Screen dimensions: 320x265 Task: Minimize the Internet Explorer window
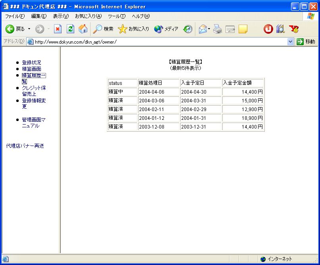pyautogui.click(x=295, y=7)
